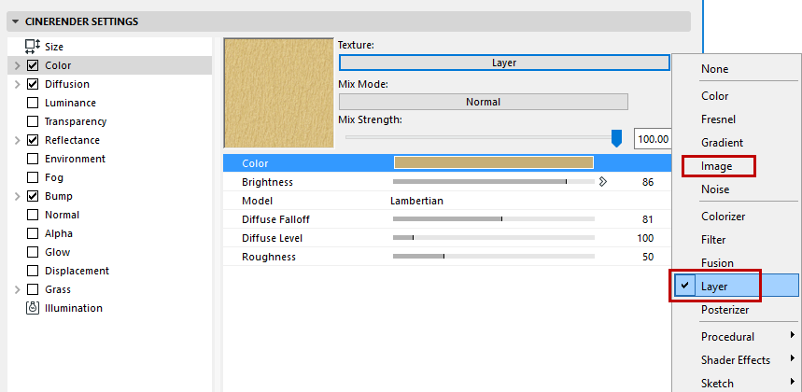Enable the Displacement channel checkbox
The width and height of the screenshot is (802, 392).
coord(33,271)
